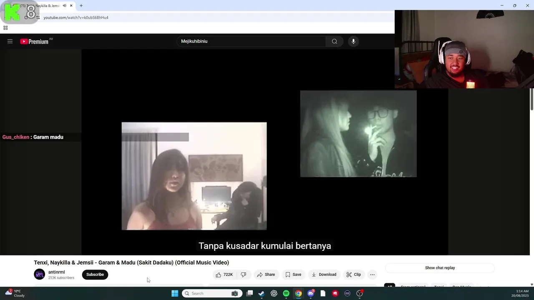The image size is (534, 300).
Task: Save the video to a playlist
Action: (x=293, y=275)
